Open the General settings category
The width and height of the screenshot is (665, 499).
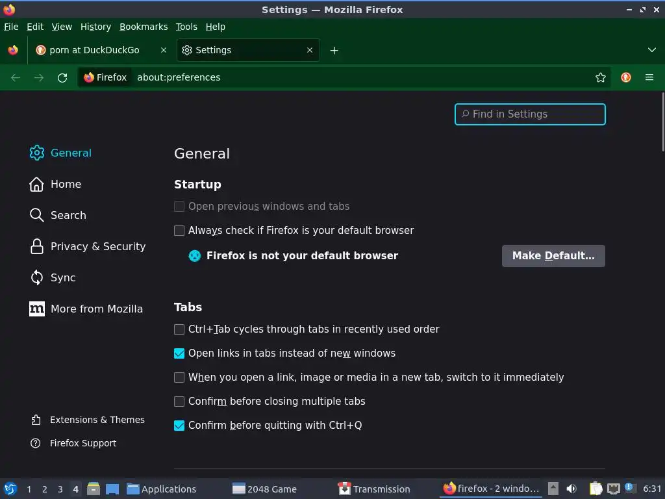(60, 153)
